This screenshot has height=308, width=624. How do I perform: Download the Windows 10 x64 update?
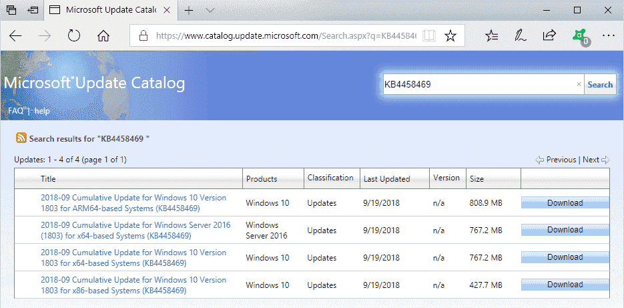tap(565, 257)
